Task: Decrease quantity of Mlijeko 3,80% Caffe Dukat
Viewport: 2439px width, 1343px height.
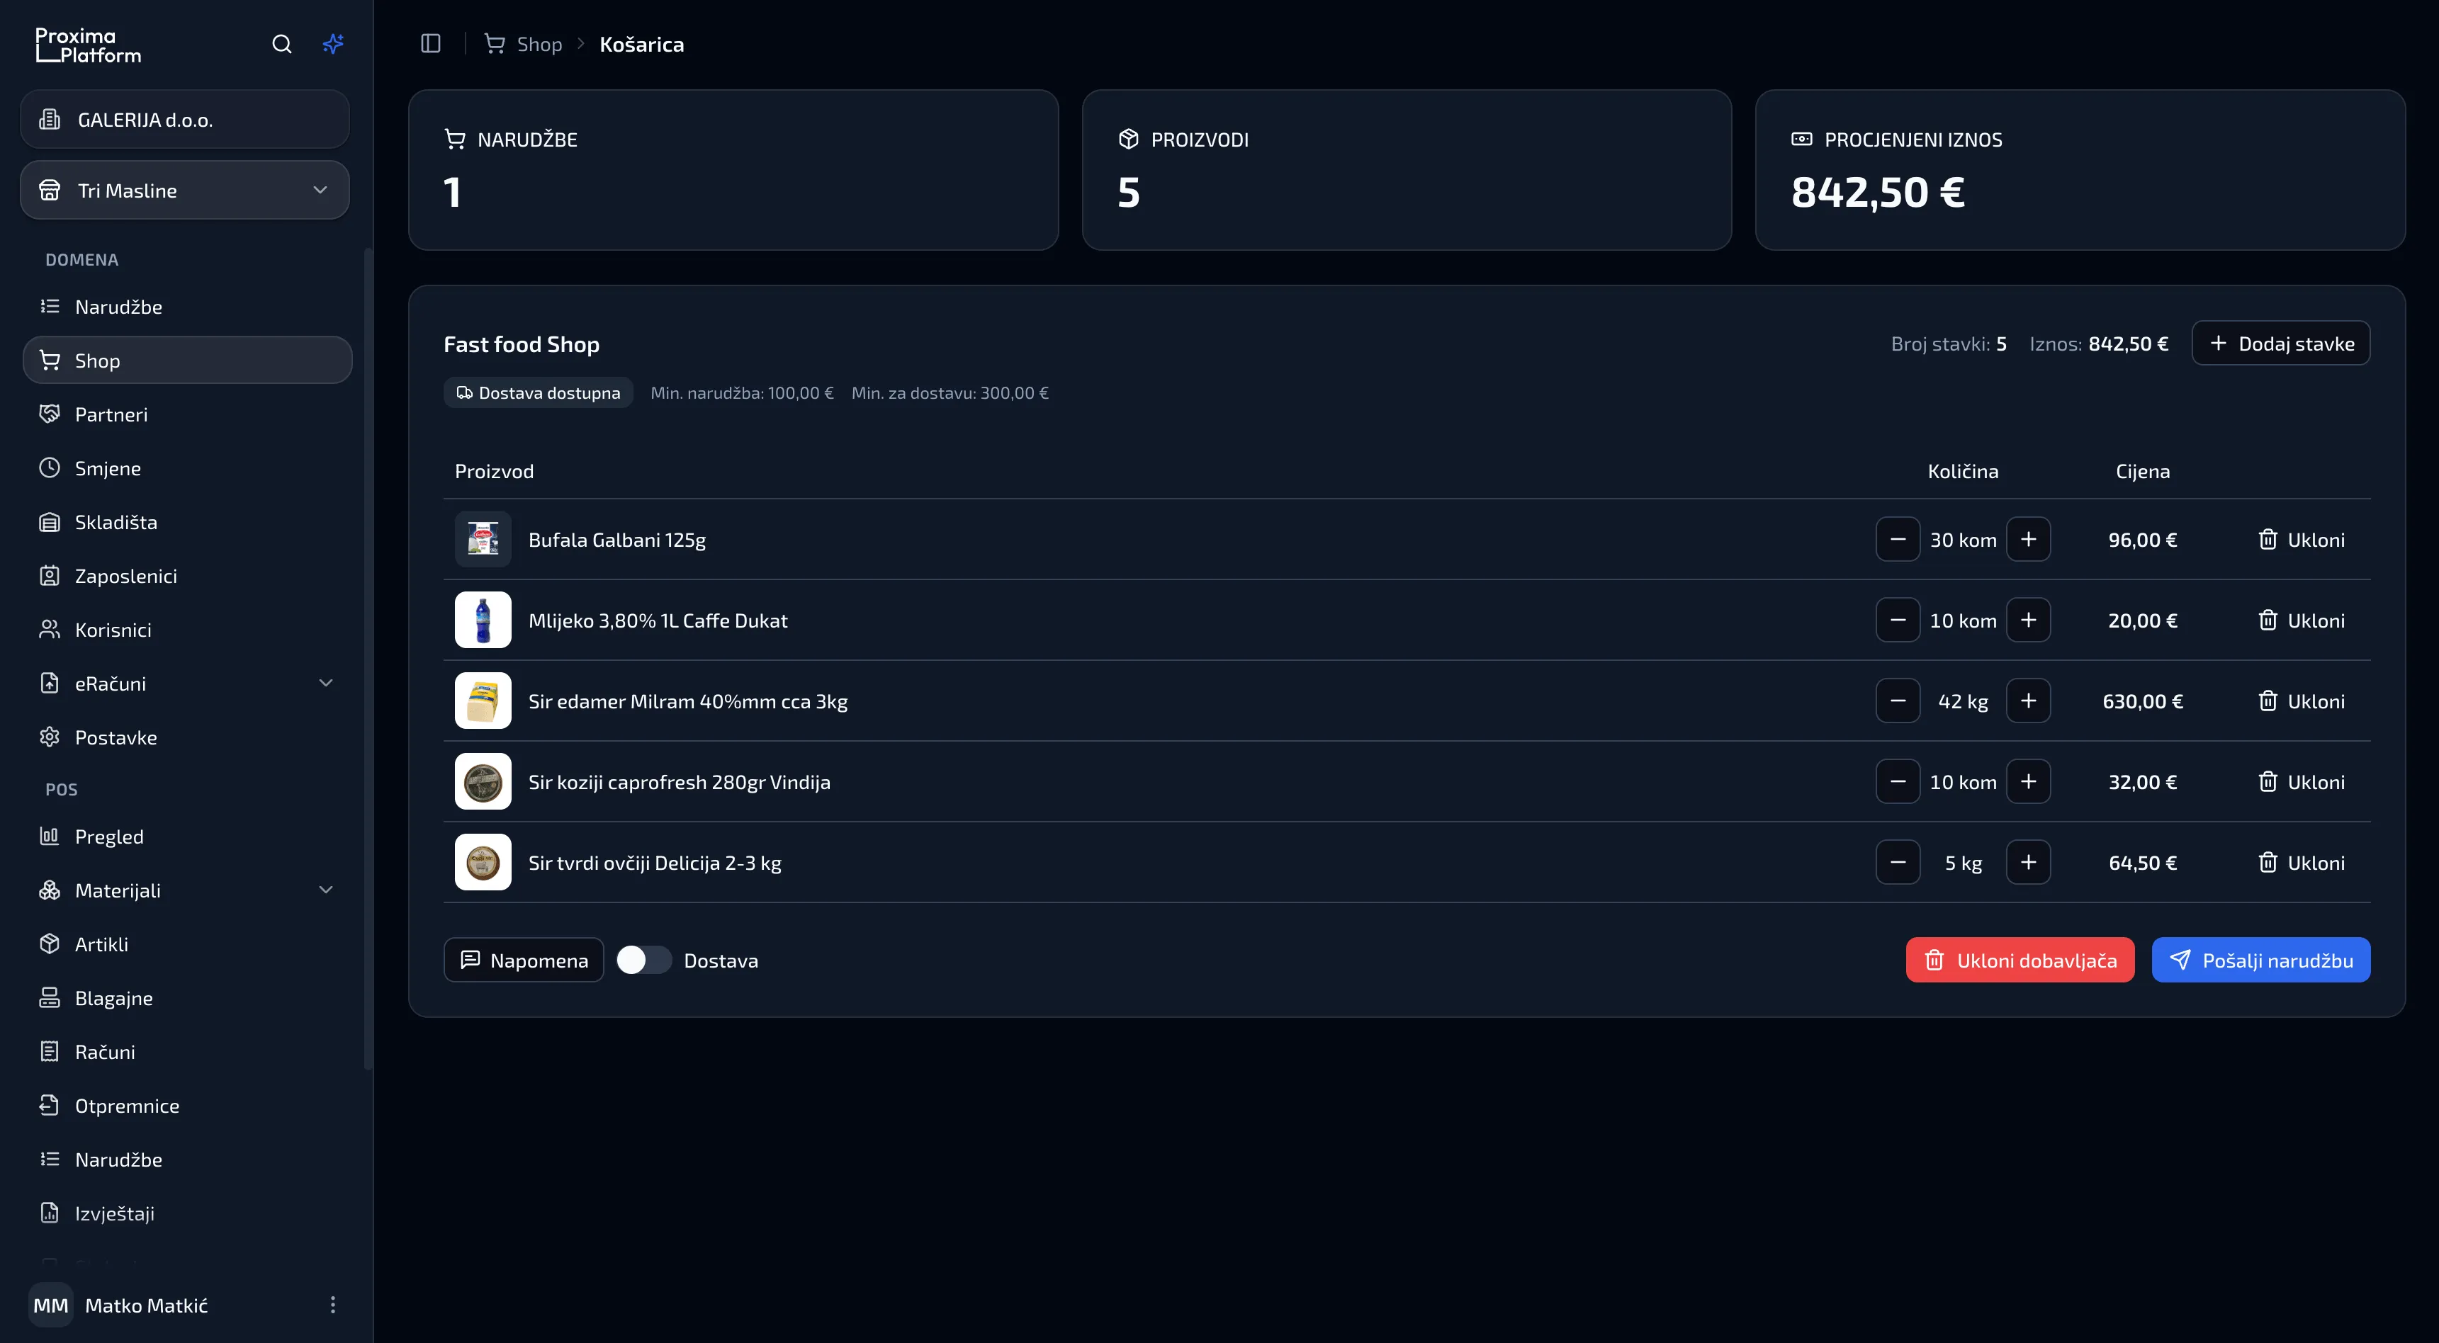Action: [1898, 620]
